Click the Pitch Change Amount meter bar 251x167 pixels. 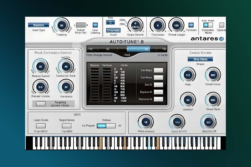pyautogui.click(x=127, y=49)
